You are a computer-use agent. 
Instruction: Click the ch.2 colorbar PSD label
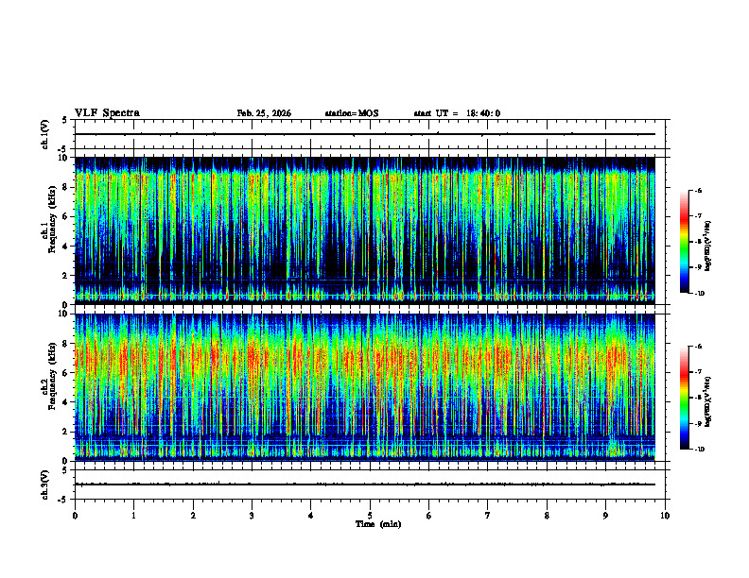point(707,401)
